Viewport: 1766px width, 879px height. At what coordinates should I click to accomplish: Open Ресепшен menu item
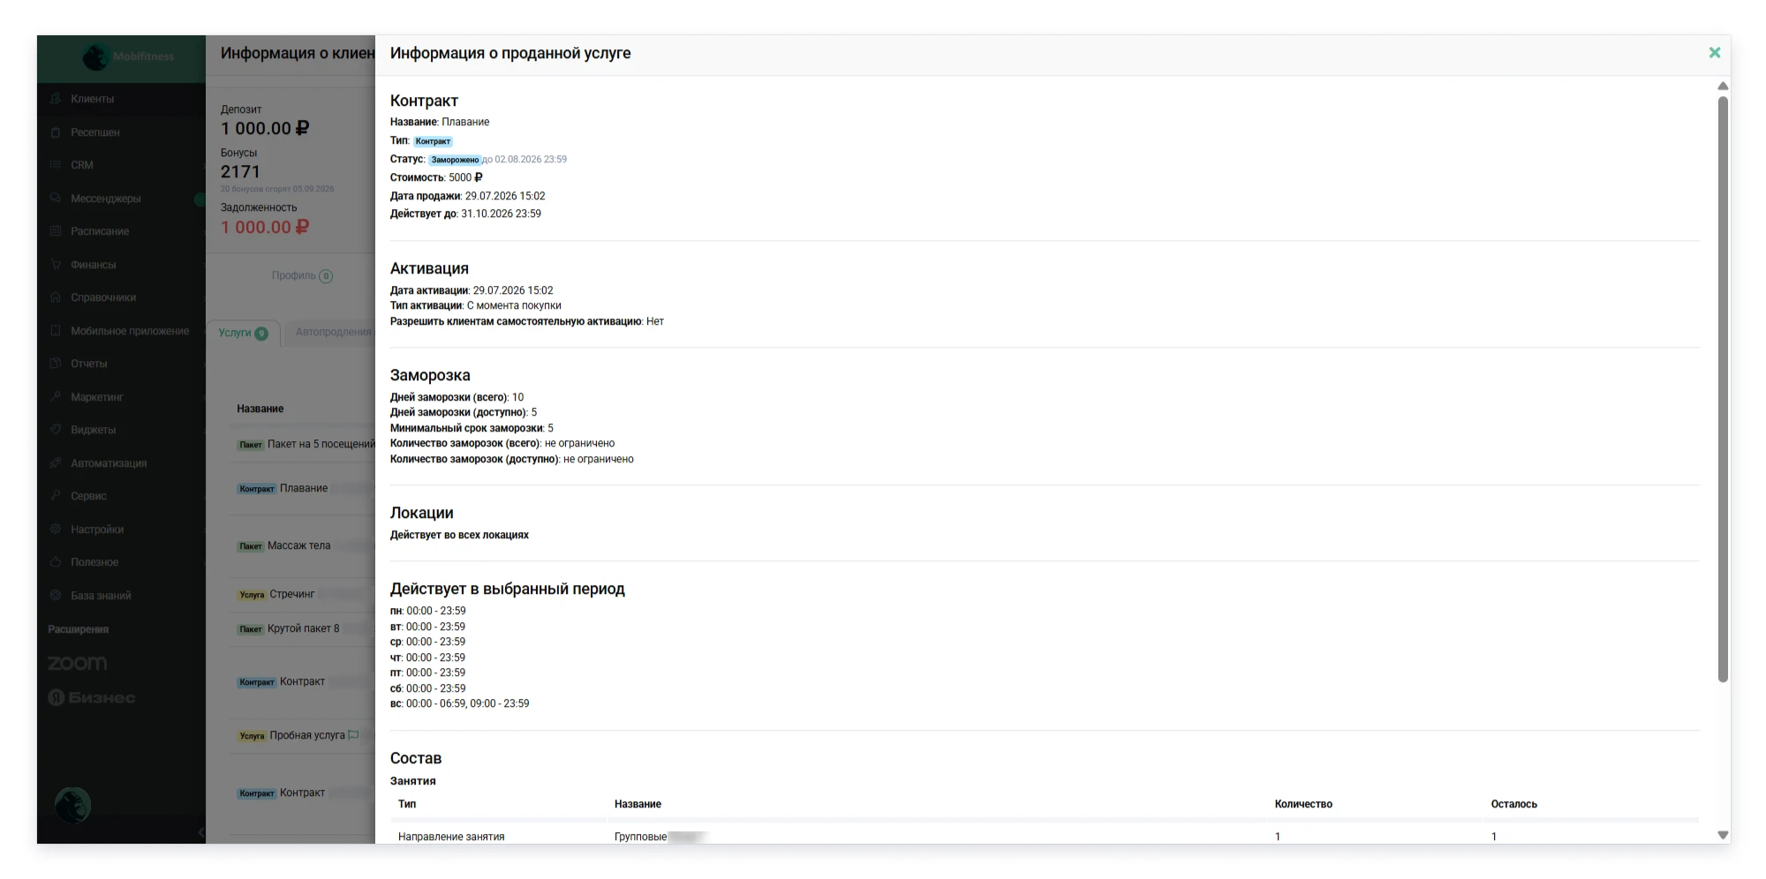[x=121, y=132]
